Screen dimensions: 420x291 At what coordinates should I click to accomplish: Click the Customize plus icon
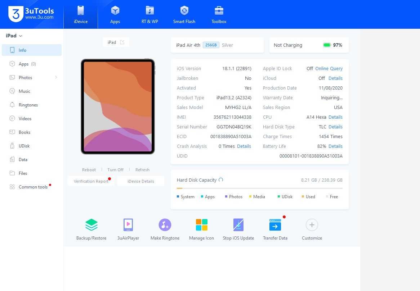point(312,225)
